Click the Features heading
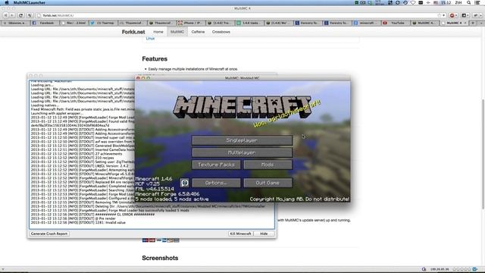This screenshot has height=273, width=485. pos(155,59)
